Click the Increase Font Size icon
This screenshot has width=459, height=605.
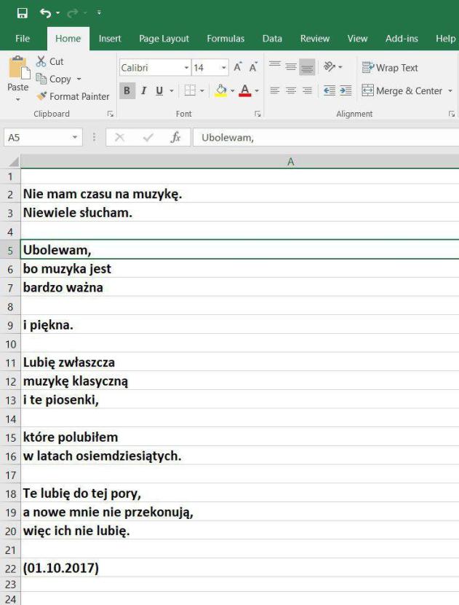click(239, 68)
